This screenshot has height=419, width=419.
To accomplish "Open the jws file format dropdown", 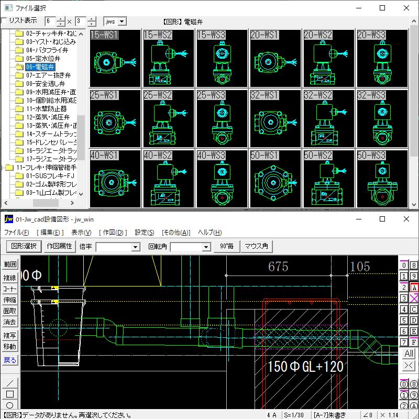I will click(122, 21).
